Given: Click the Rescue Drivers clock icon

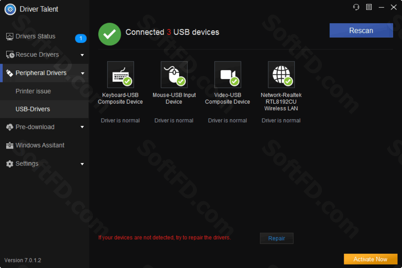Looking at the screenshot, I should [x=10, y=55].
